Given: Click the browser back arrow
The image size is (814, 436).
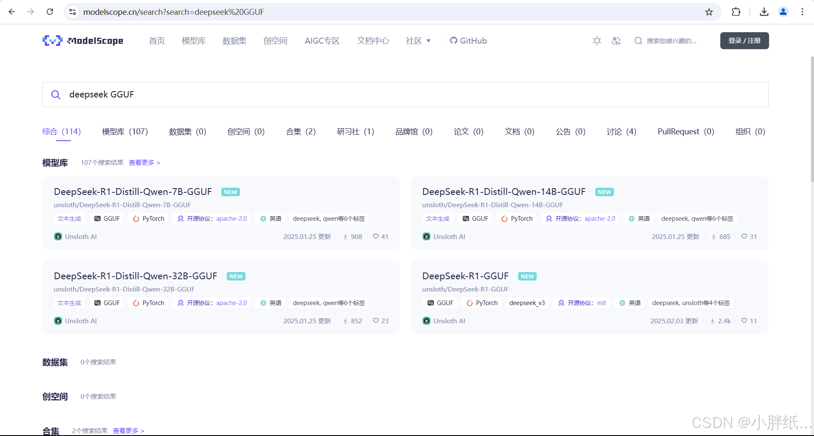Looking at the screenshot, I should [12, 12].
